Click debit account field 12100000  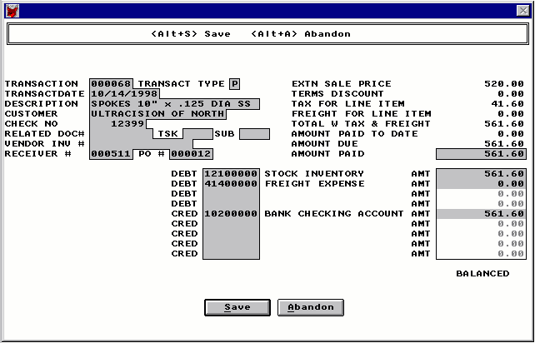click(x=231, y=173)
